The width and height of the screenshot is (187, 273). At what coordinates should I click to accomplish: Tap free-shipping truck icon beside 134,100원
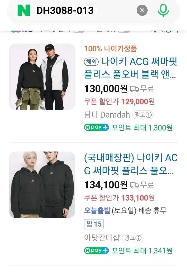[x=134, y=185]
